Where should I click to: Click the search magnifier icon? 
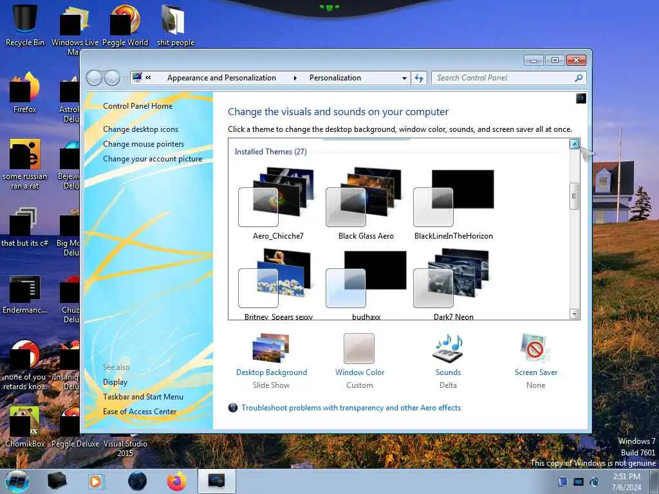pyautogui.click(x=579, y=78)
